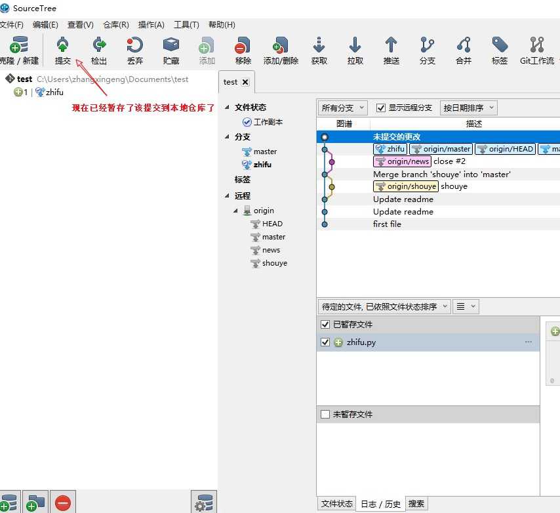Open the pending files sort dropdown
Screen dimensions: 560x513
[x=384, y=306]
